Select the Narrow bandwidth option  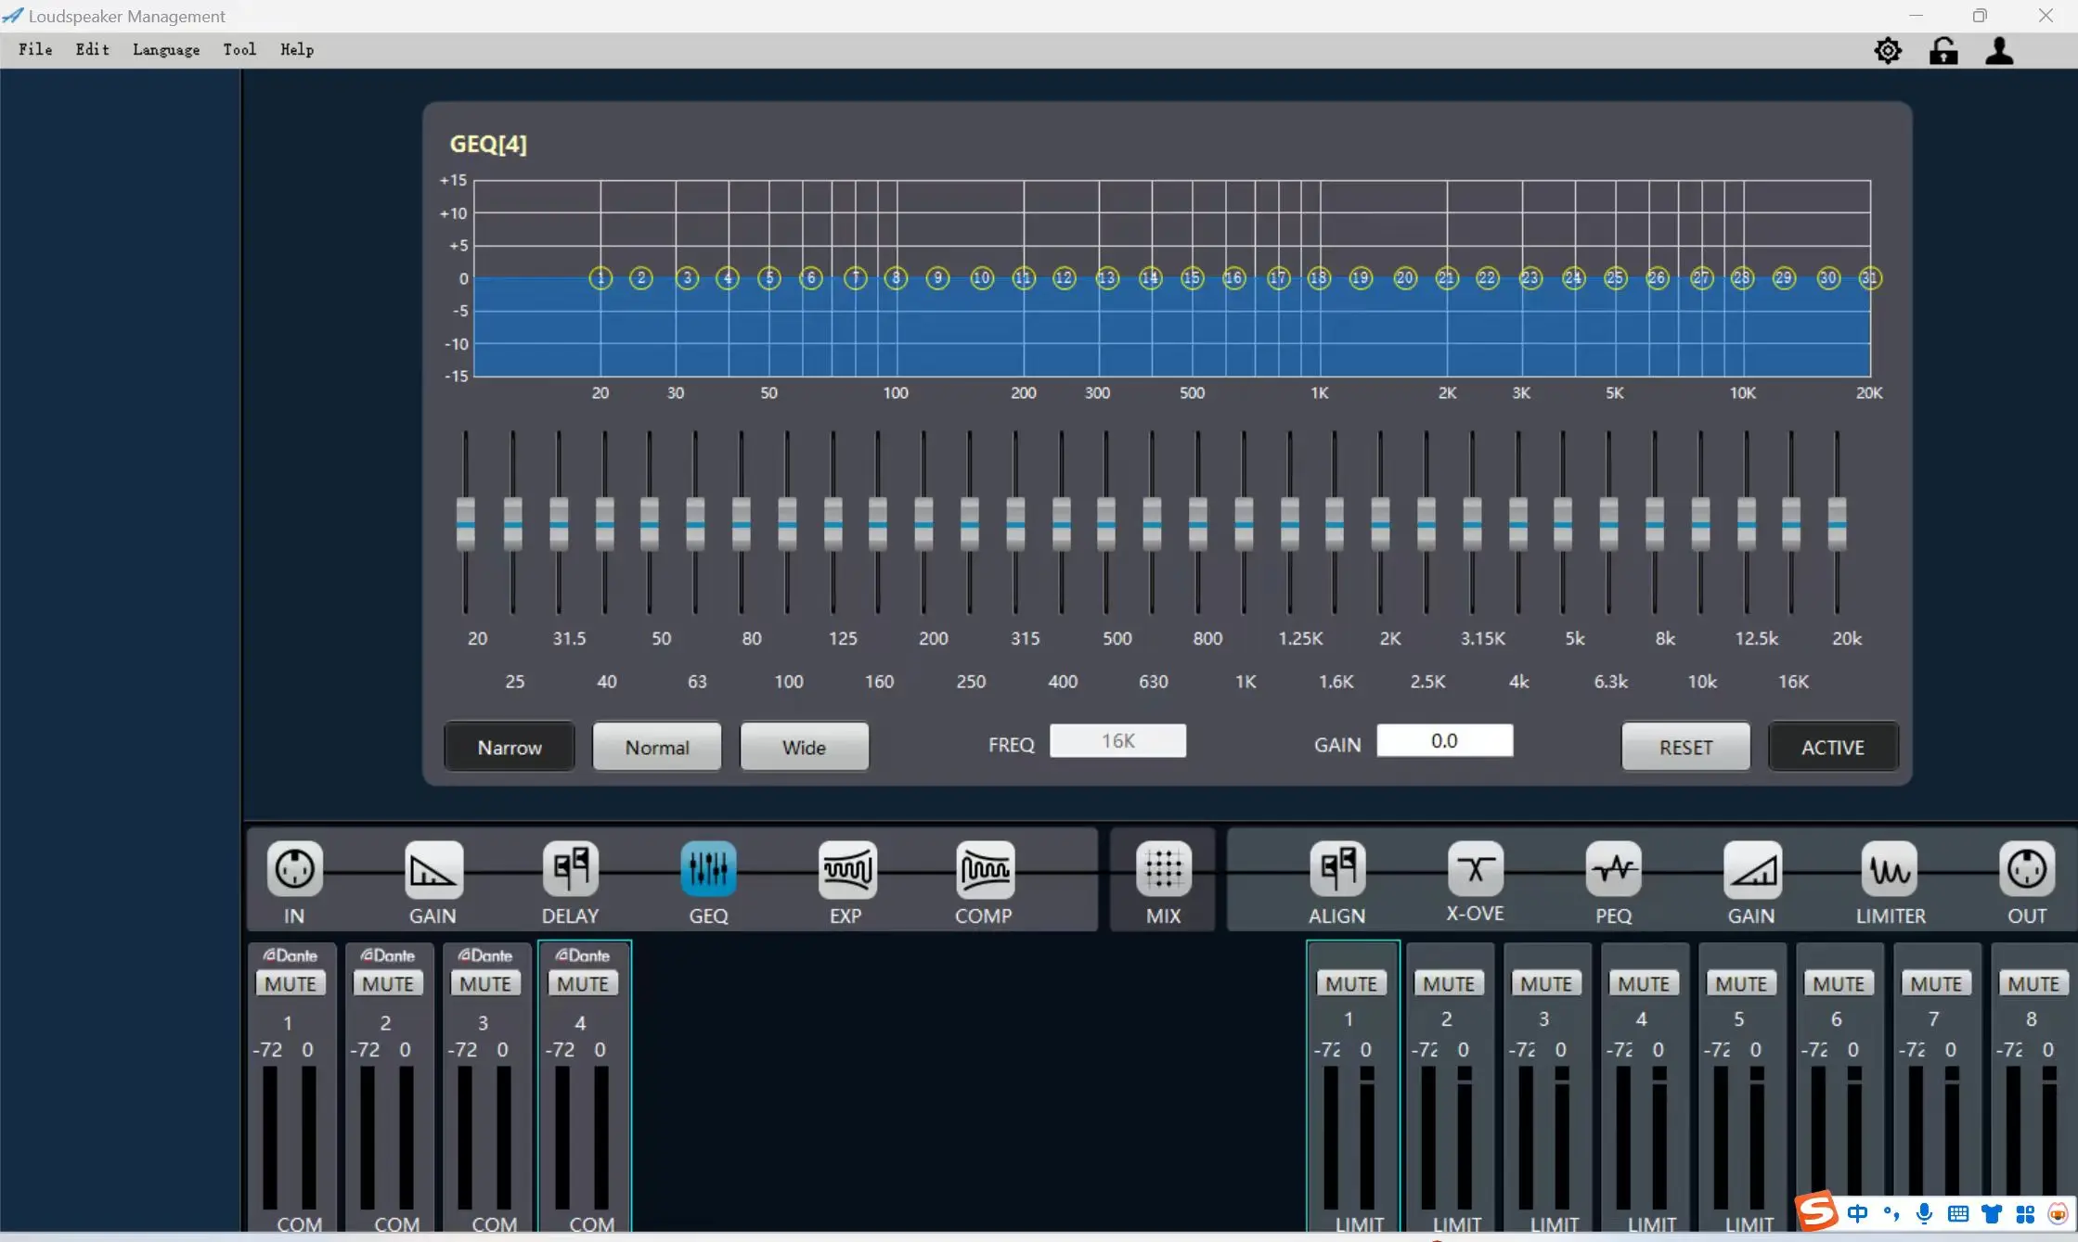(510, 747)
